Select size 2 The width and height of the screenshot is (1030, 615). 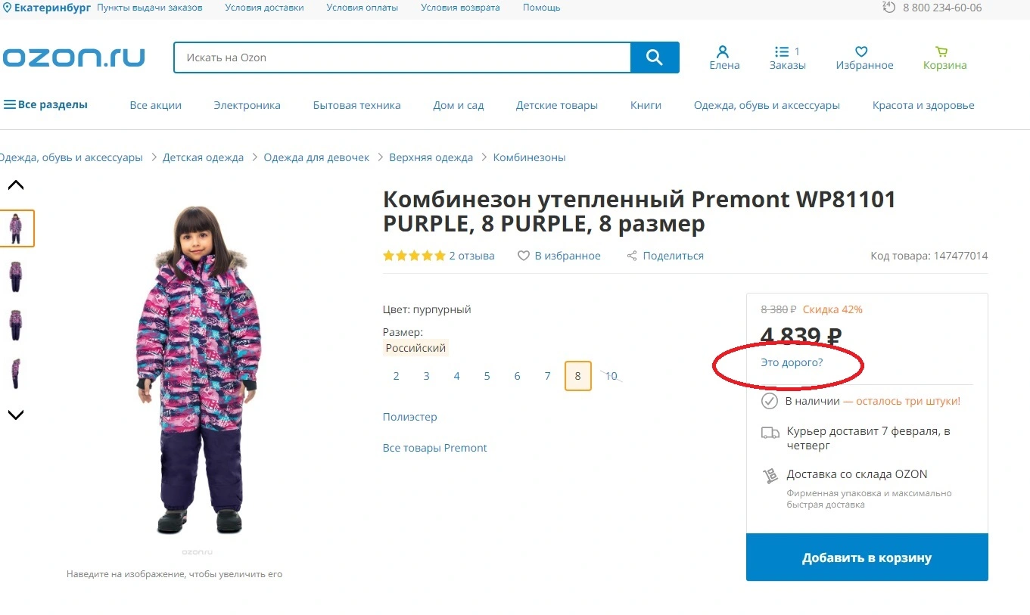tap(397, 376)
